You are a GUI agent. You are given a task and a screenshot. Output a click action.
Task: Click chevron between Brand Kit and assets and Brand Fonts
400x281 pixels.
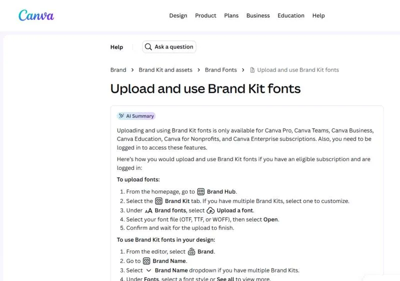coord(198,70)
